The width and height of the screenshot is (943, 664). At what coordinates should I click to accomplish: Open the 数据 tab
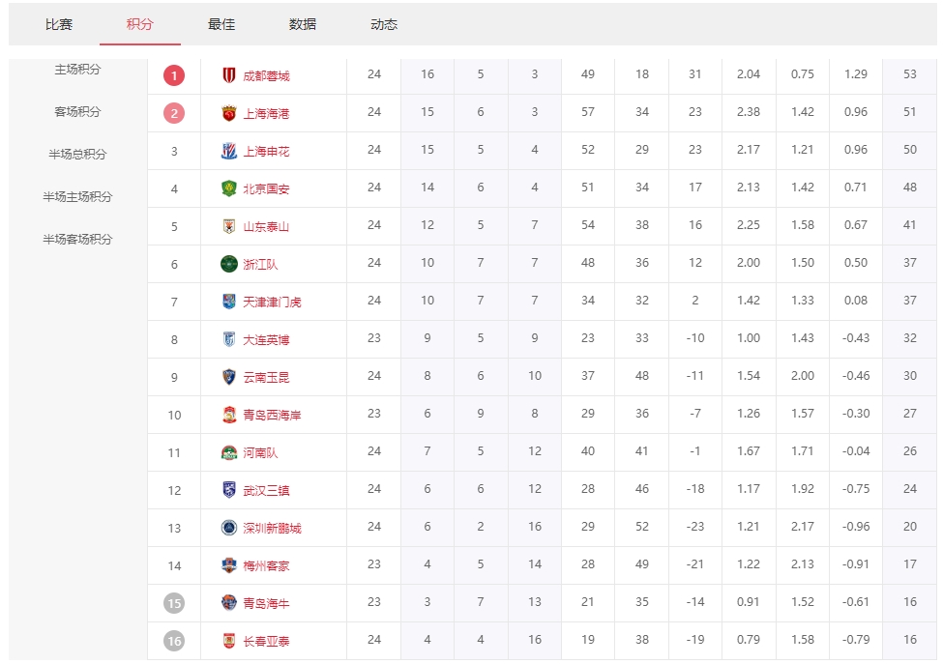pyautogui.click(x=303, y=24)
